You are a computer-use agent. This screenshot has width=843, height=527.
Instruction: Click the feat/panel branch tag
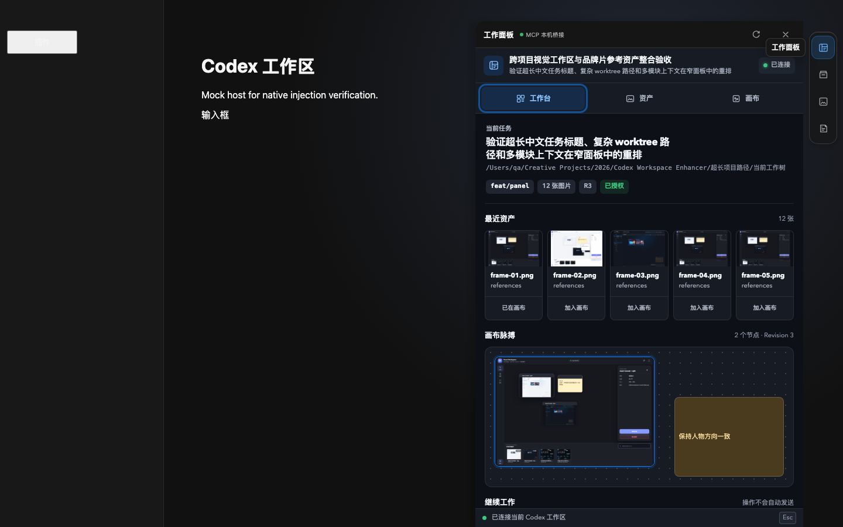pos(510,186)
